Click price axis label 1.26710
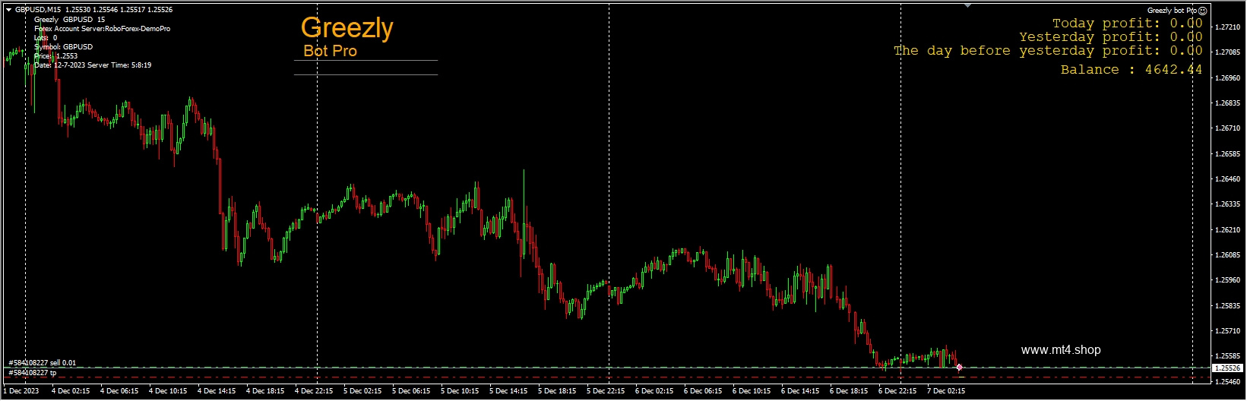This screenshot has height=401, width=1247. coord(1228,128)
